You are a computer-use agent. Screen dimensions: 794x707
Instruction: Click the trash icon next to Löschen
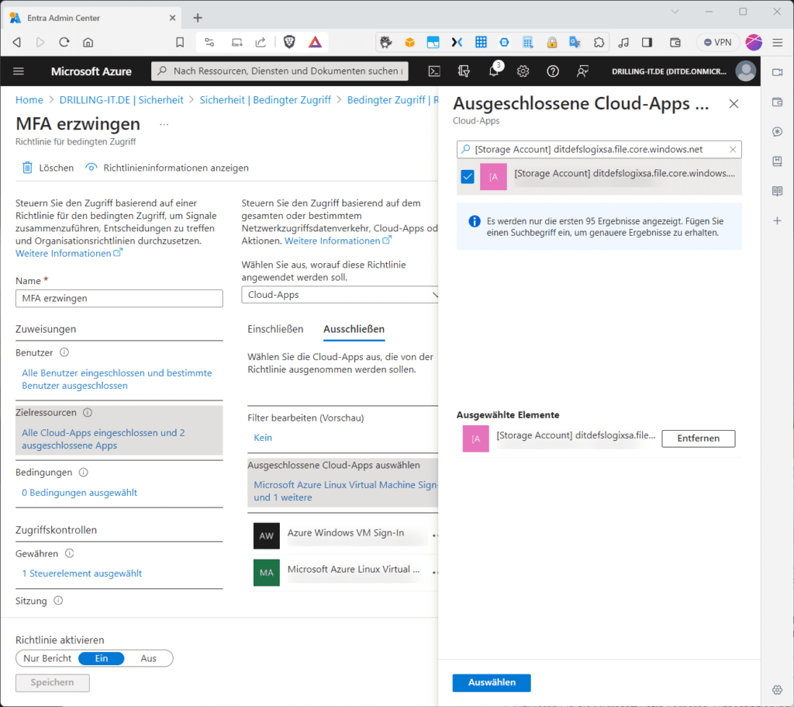pos(27,168)
